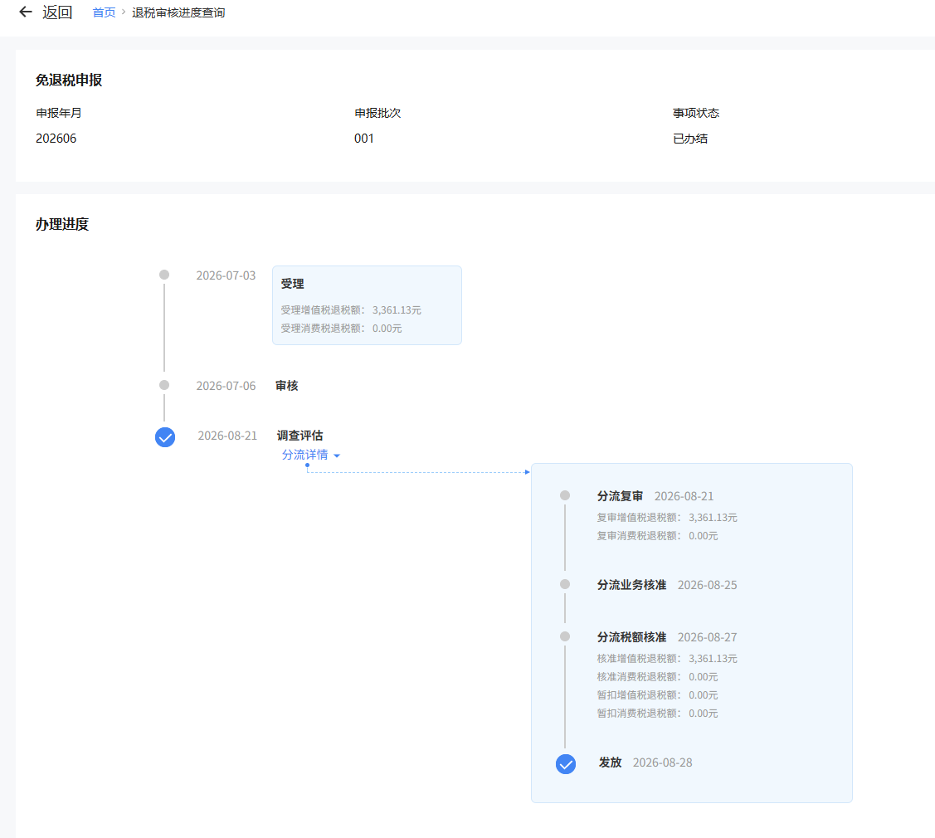Click the date 2026-08-28

663,762
